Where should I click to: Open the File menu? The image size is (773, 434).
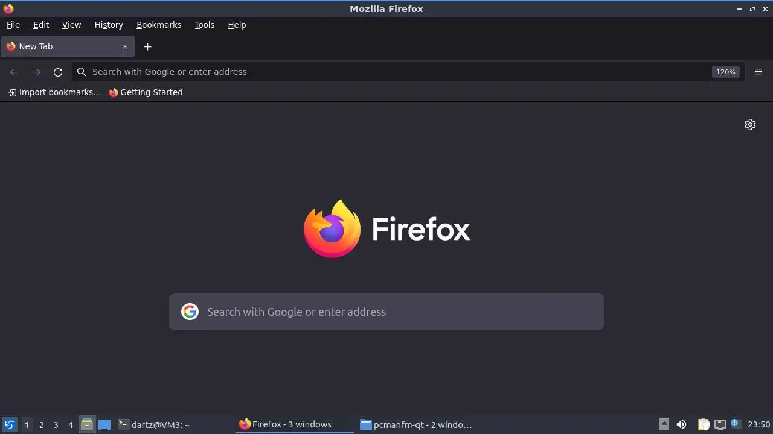13,25
